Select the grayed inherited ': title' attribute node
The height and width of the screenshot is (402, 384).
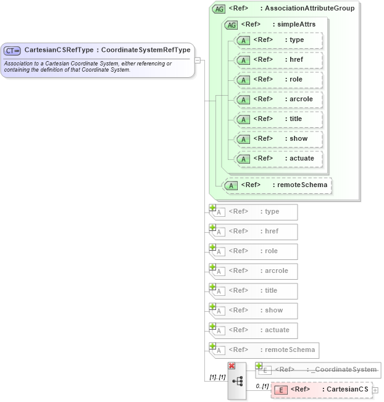(253, 291)
